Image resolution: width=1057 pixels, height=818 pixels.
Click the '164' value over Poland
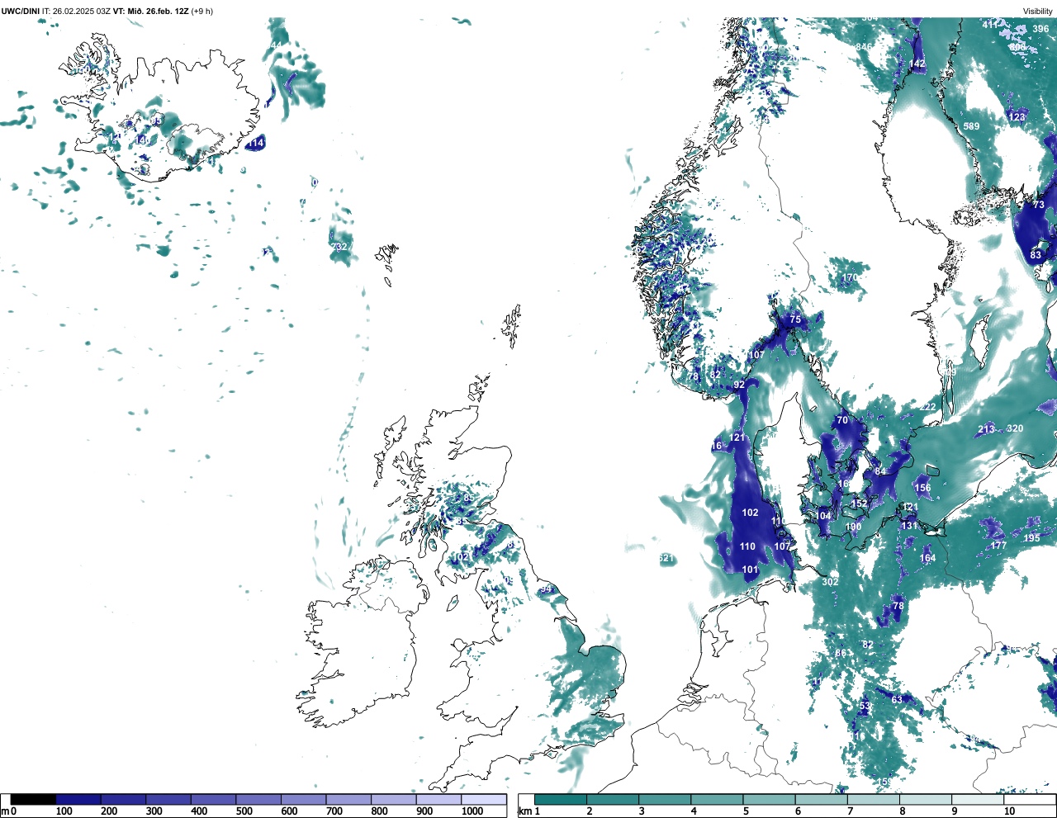pos(927,559)
